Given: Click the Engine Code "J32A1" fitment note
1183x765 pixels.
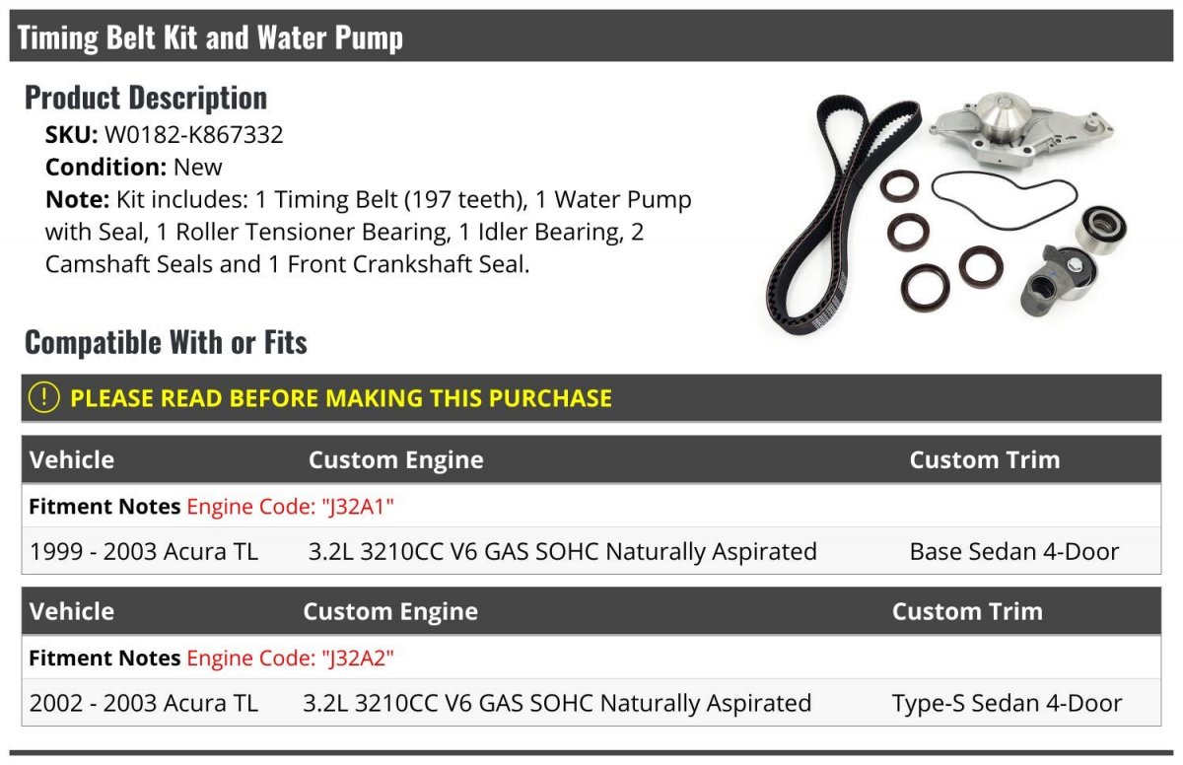Looking at the screenshot, I should tap(291, 507).
